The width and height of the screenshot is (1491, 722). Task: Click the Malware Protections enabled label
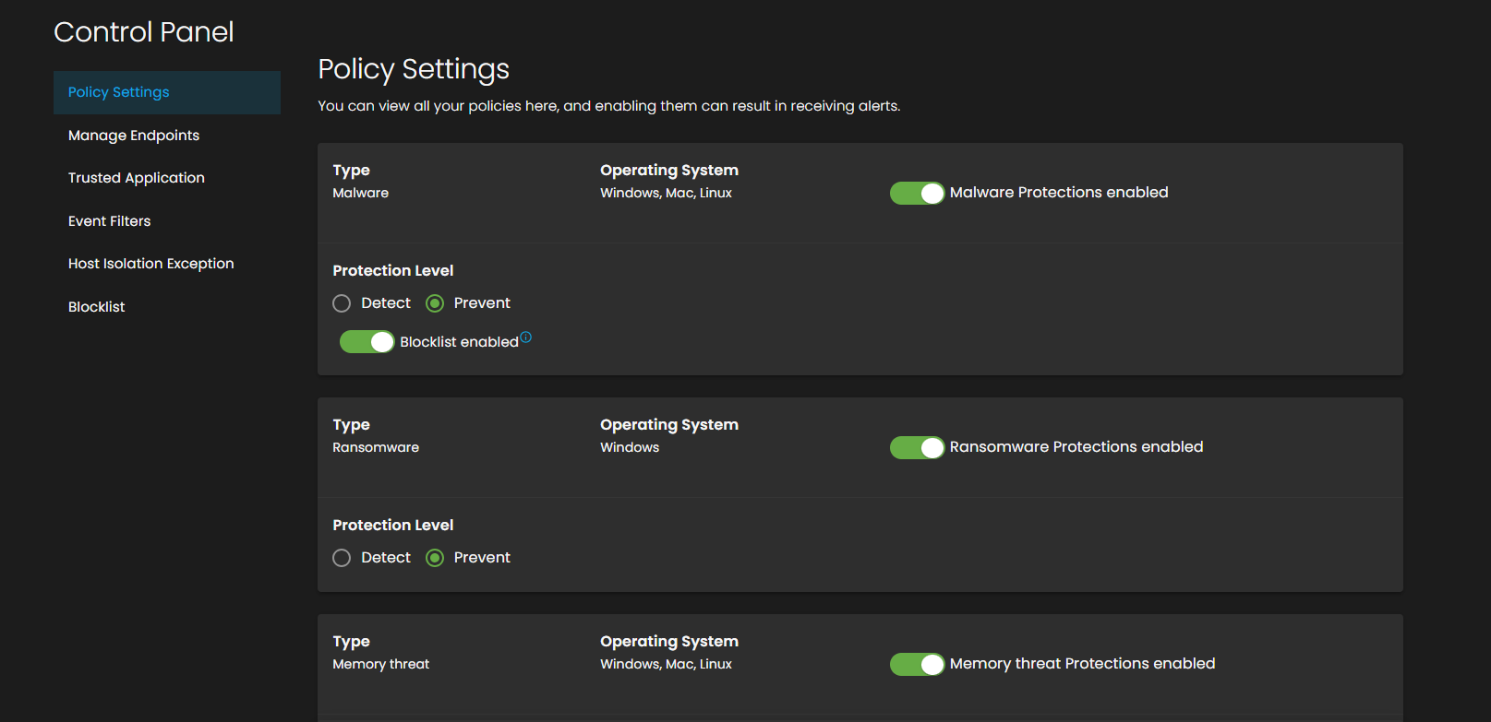click(x=1059, y=193)
